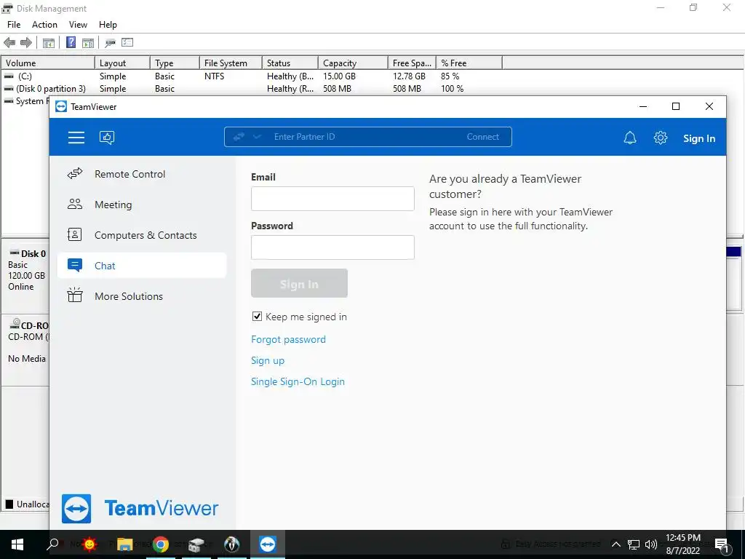
Task: Open TeamViewer settings gear
Action: 661,138
